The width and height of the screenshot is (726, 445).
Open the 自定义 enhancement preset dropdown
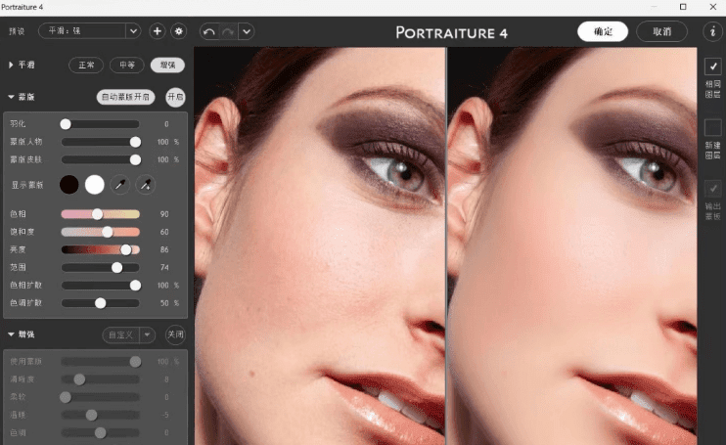129,334
